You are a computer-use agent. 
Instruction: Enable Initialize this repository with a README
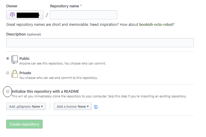[8, 91]
